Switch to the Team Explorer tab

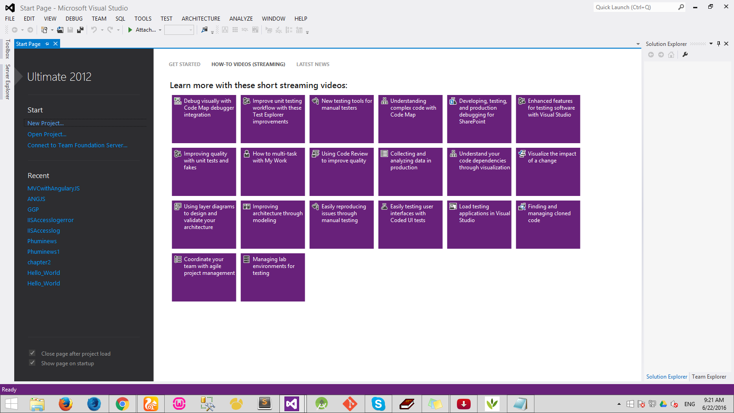click(x=709, y=376)
